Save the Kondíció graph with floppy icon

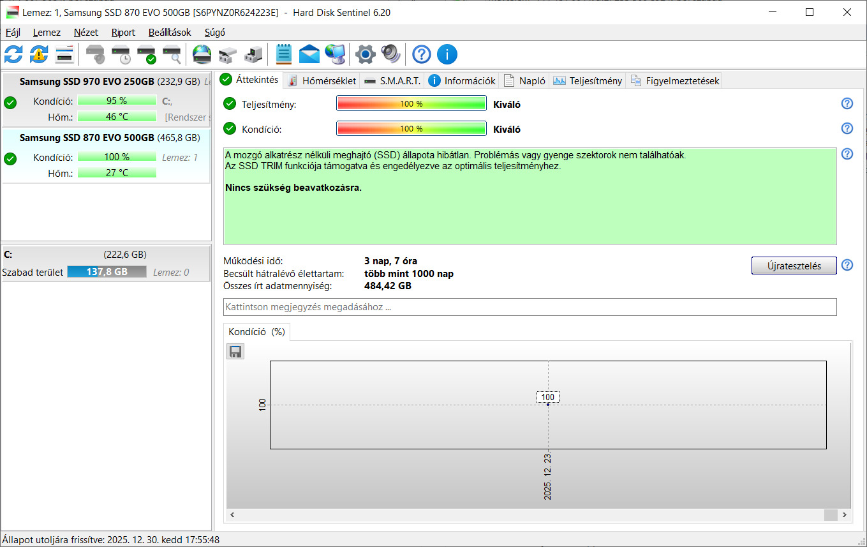(x=235, y=352)
